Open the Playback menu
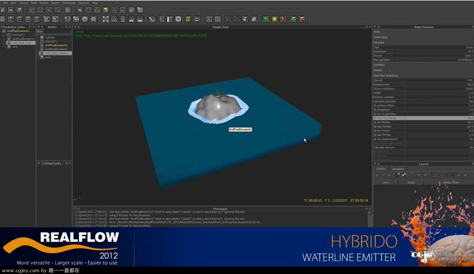Screen dimensions: 474x274 click(x=84, y=3)
